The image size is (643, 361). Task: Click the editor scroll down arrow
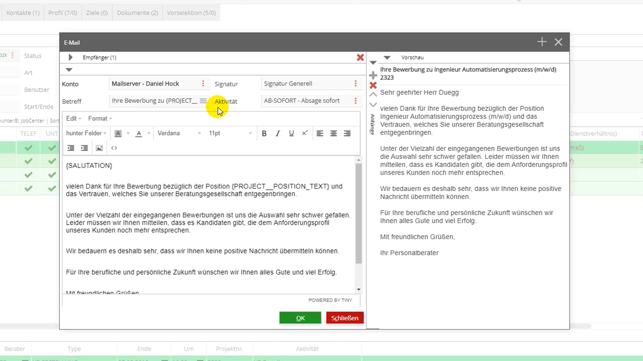[359, 289]
